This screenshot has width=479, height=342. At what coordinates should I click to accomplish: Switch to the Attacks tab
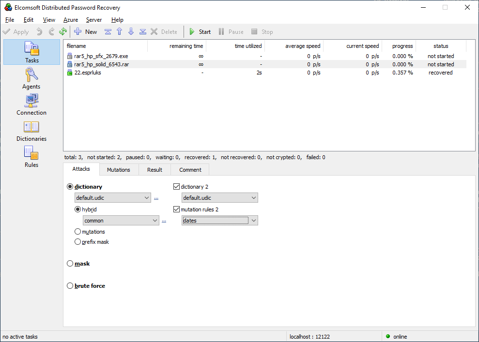[81, 169]
